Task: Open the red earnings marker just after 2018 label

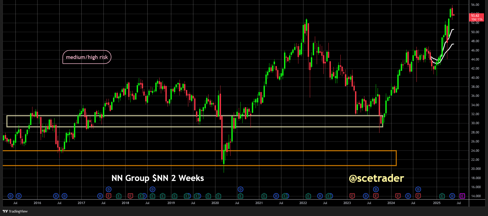Action: [130, 196]
